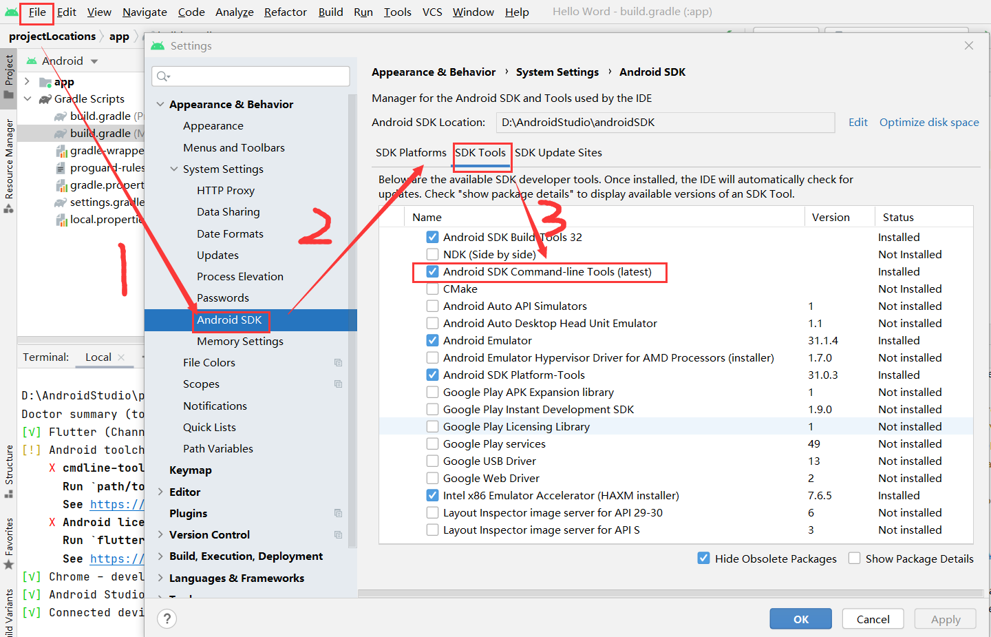Check Google USB Driver
The height and width of the screenshot is (637, 991).
click(x=432, y=461)
